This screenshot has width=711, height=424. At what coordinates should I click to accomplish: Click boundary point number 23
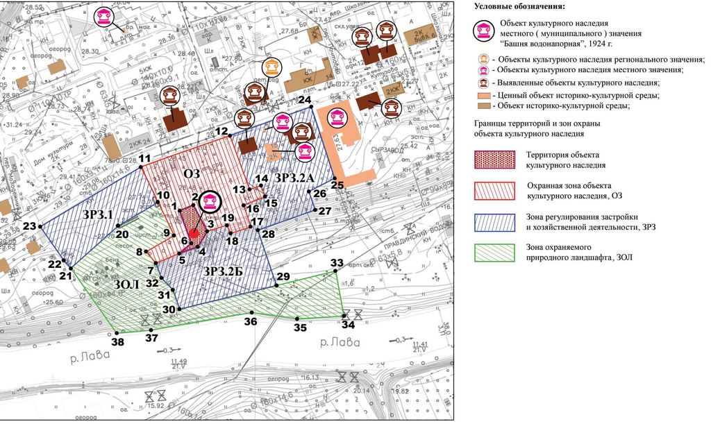point(29,226)
